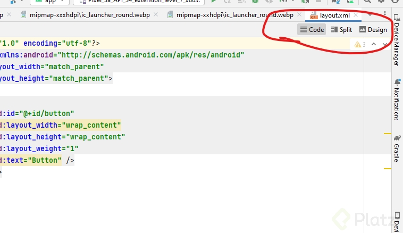Screen dimensions: 403x233
Task: Click the layout_weight="1" attribute
Action: (43, 148)
